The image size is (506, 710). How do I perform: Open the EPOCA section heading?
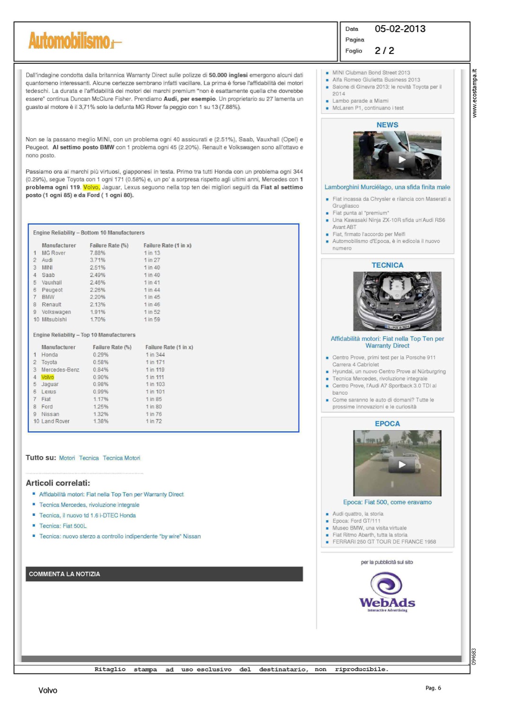tap(387, 424)
